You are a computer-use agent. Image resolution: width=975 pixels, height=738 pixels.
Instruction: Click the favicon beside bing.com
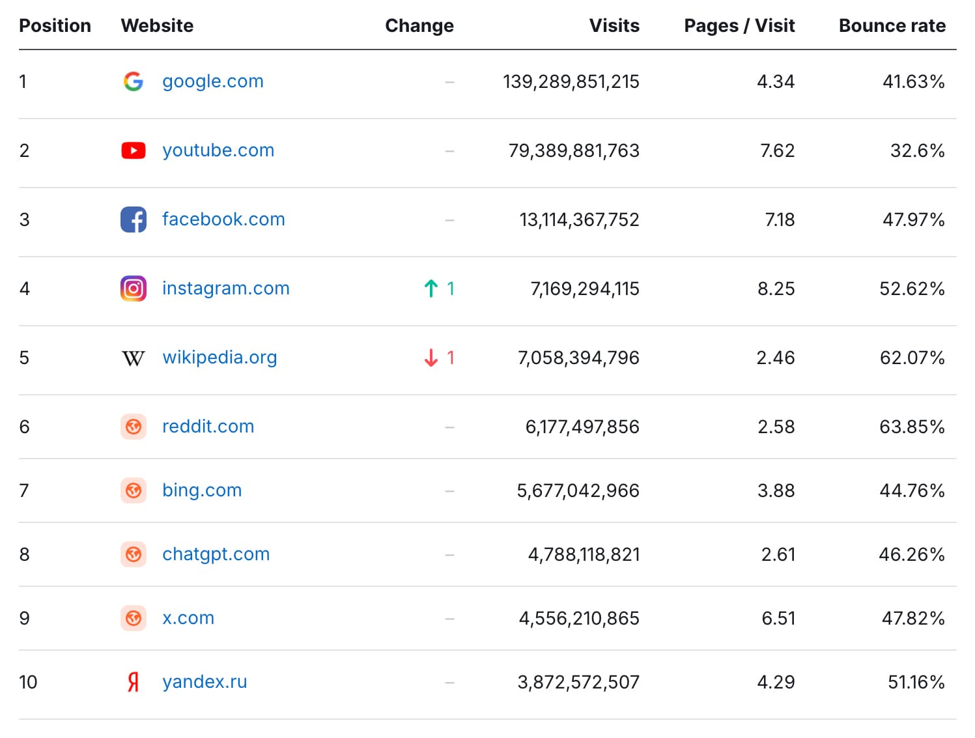[x=134, y=490]
